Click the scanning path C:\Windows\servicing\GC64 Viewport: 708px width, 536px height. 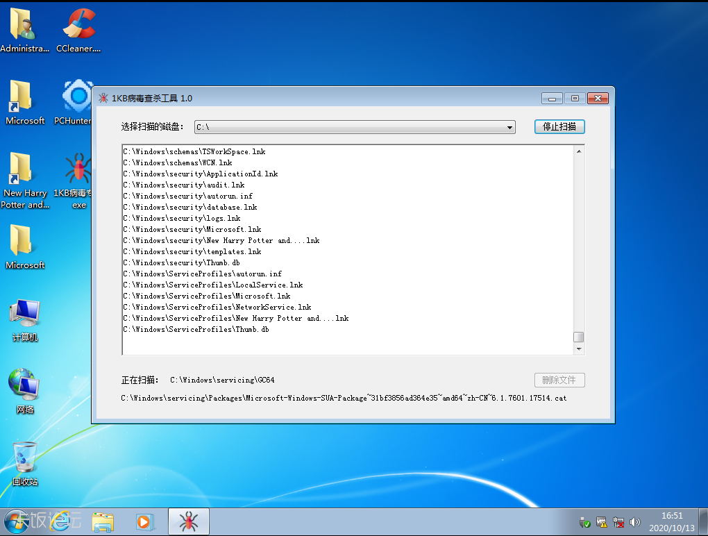click(222, 380)
